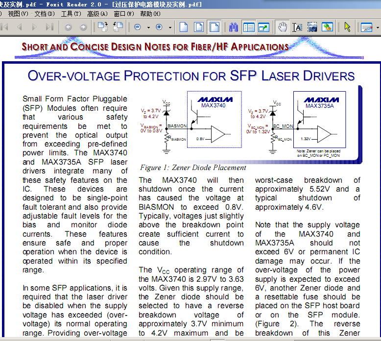381x341 pixels.
Task: Open zoom-out level dropdown arrow
Action: 148,27
